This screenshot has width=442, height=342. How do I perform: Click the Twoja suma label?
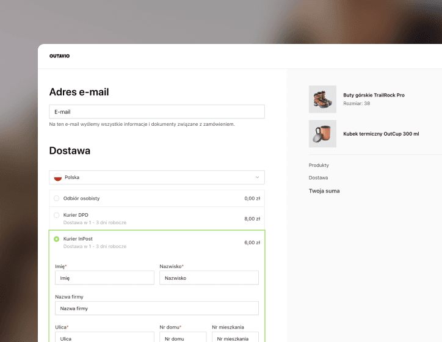click(x=324, y=191)
